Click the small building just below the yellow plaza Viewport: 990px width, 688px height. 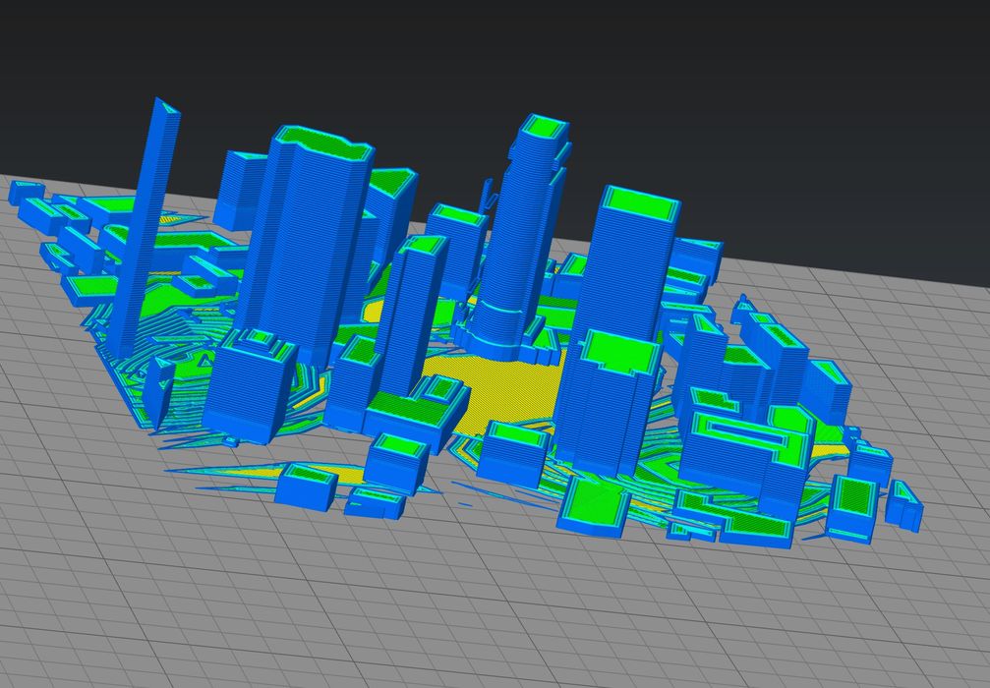(x=517, y=450)
